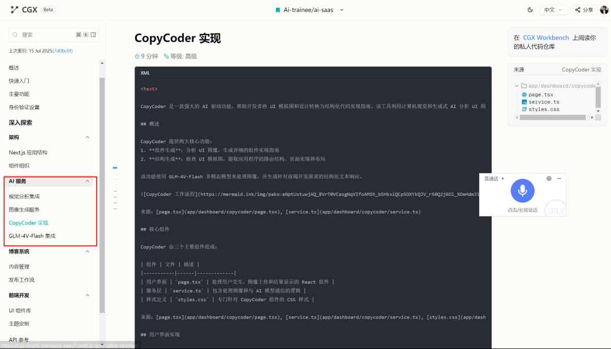Viewport: 611px width, 349px height.
Task: Click the app/dashboard/copycoder folder icon
Action: [524, 85]
